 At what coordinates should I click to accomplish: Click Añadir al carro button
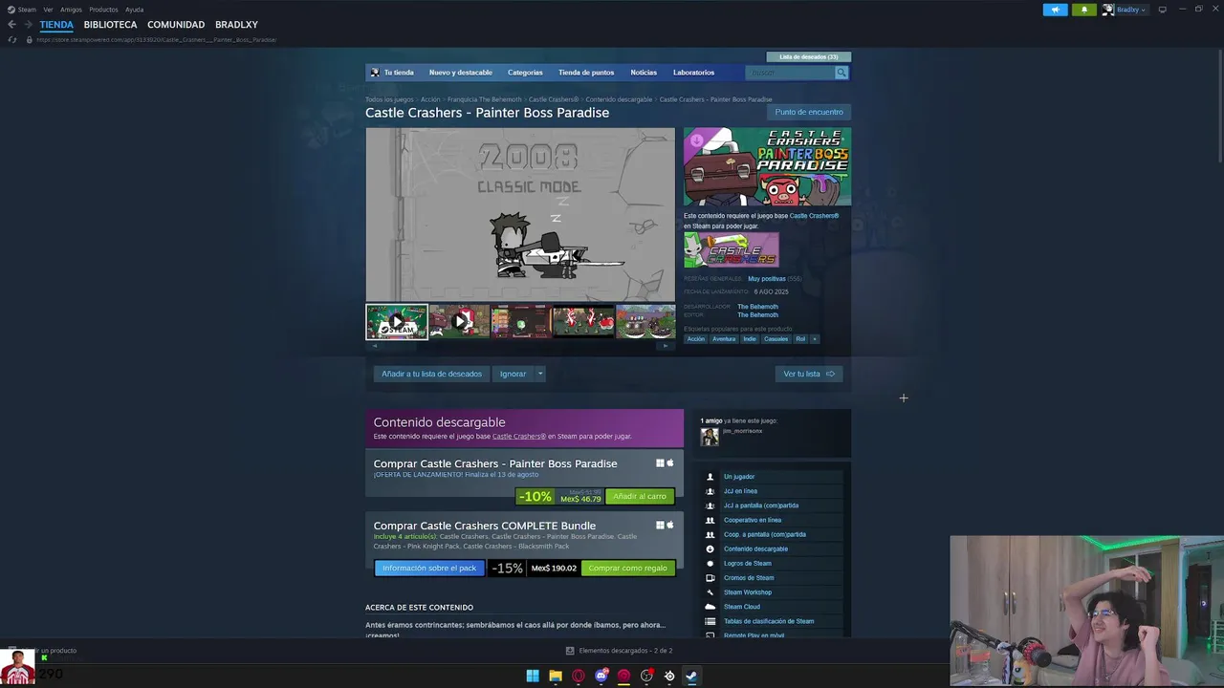pos(640,497)
